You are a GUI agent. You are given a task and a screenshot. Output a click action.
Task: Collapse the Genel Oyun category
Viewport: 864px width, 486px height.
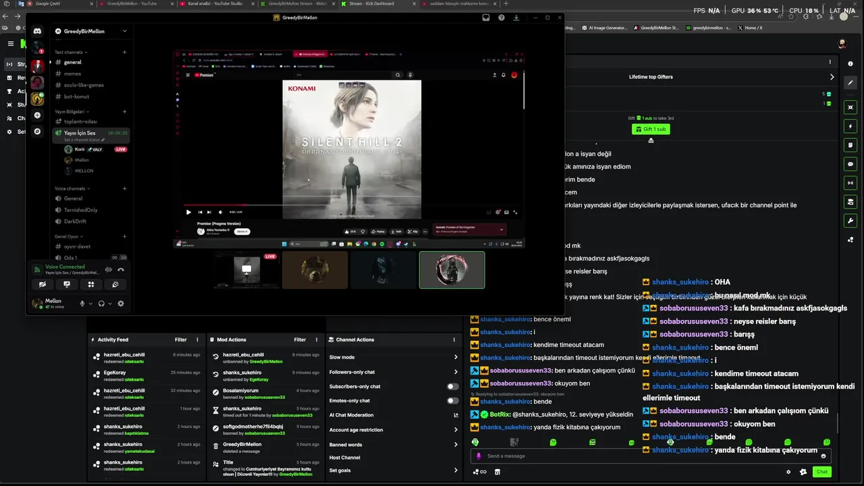[68, 237]
